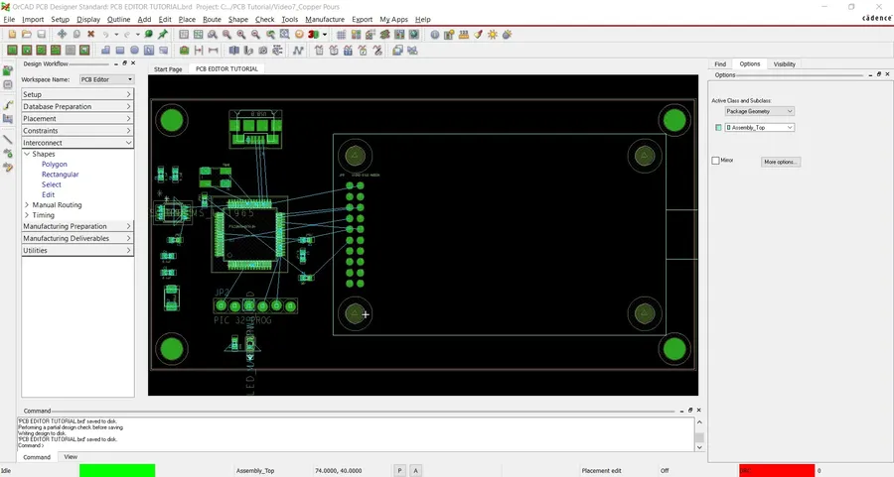Screen dimensions: 894x477
Task: Click the top icon in the left sidebar
Action: click(x=7, y=70)
